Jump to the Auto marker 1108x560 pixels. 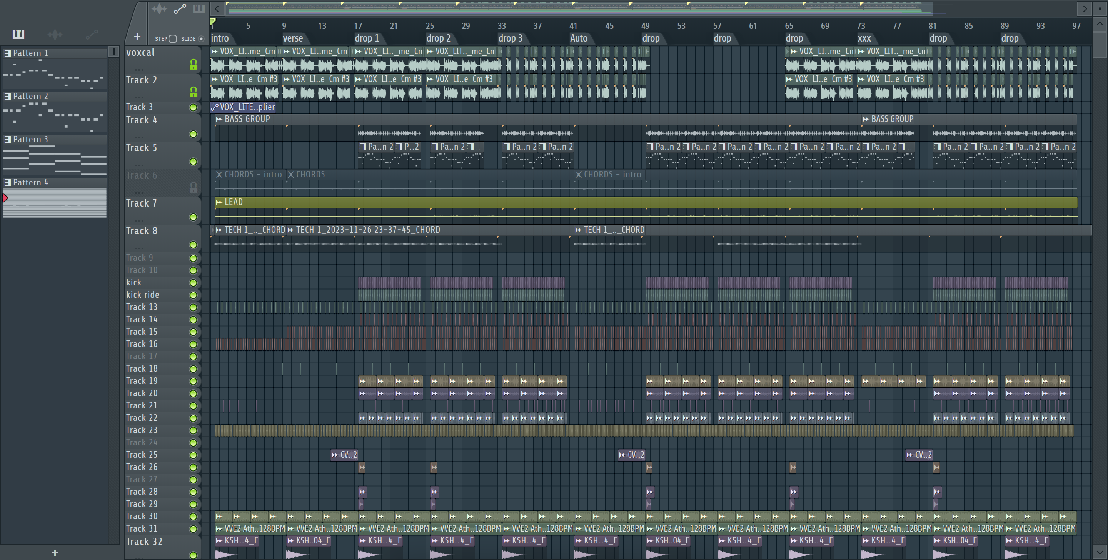coord(579,38)
